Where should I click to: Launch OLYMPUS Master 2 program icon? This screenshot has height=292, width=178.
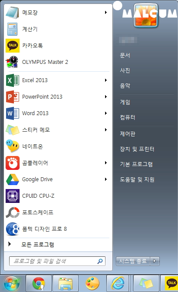click(x=13, y=62)
